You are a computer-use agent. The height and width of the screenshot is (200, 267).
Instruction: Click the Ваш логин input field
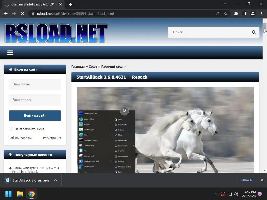tap(35, 84)
